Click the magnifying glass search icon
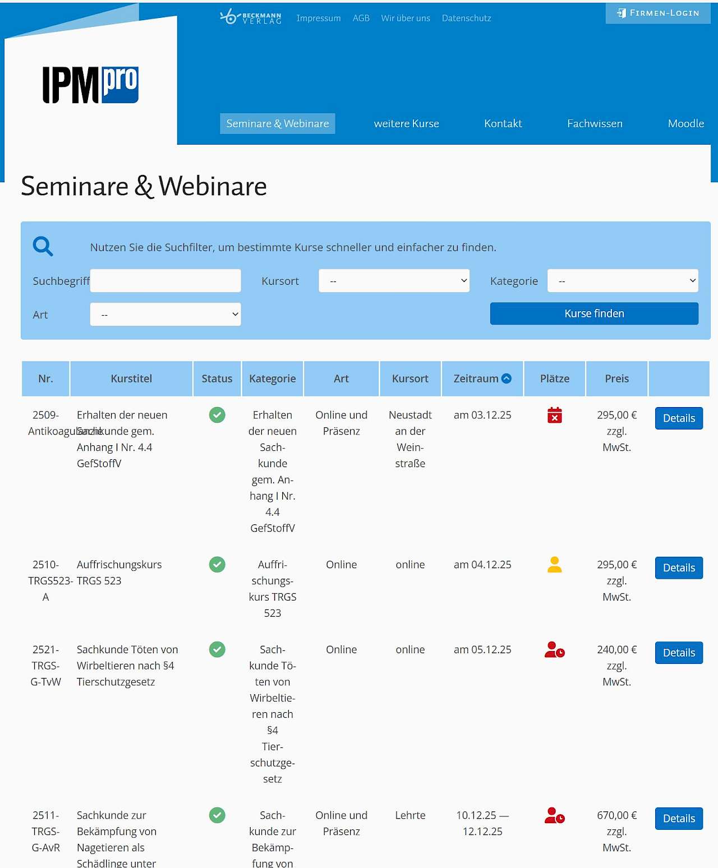Image resolution: width=718 pixels, height=868 pixels. (43, 246)
